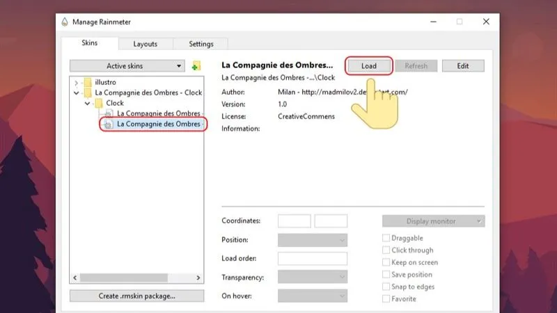Image resolution: width=557 pixels, height=313 pixels.
Task: Click the first Coordinates input field
Action: (x=294, y=221)
